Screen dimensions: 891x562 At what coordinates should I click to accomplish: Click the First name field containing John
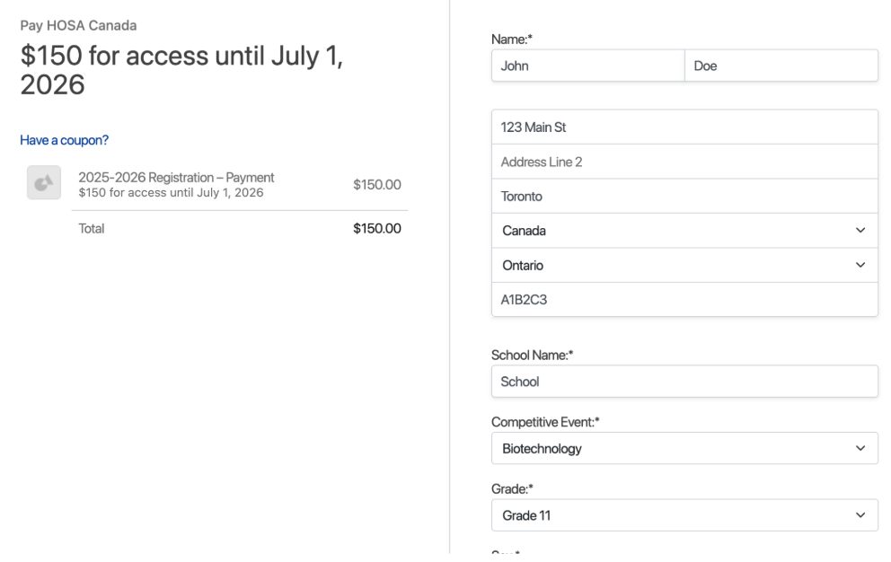[x=588, y=66]
